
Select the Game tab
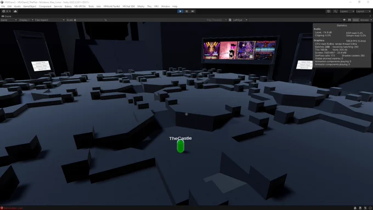7,16
